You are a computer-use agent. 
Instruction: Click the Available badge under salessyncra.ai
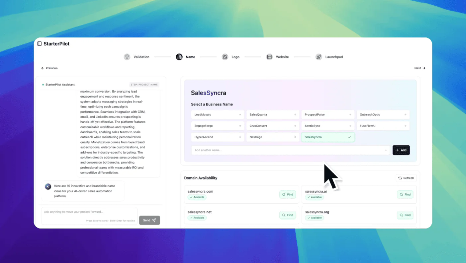tap(314, 197)
